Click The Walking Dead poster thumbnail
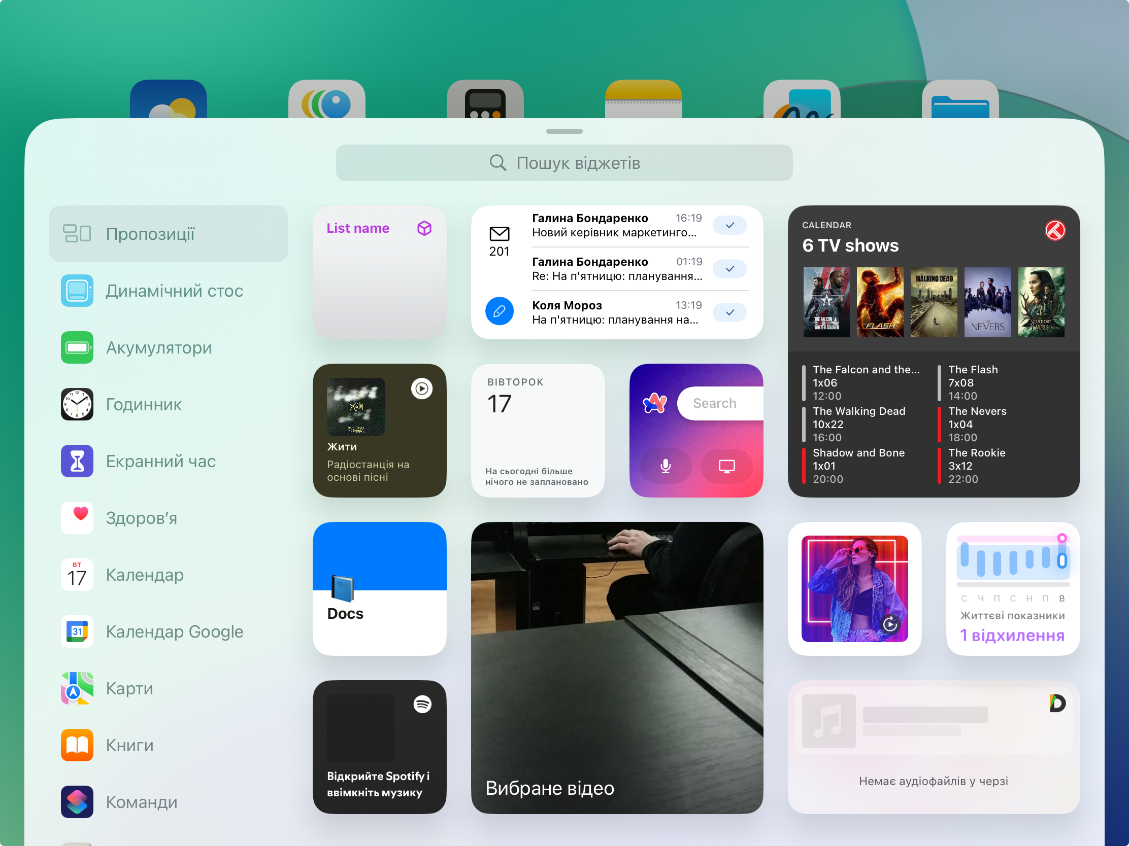Image resolution: width=1129 pixels, height=846 pixels. tap(934, 302)
